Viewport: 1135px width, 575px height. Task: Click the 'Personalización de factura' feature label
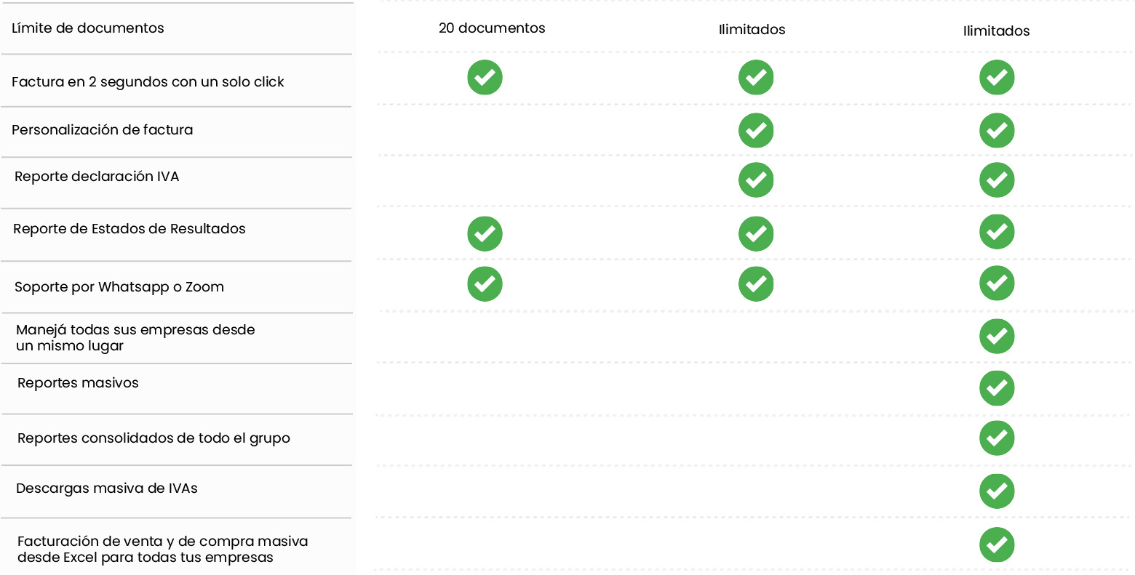coord(103,130)
